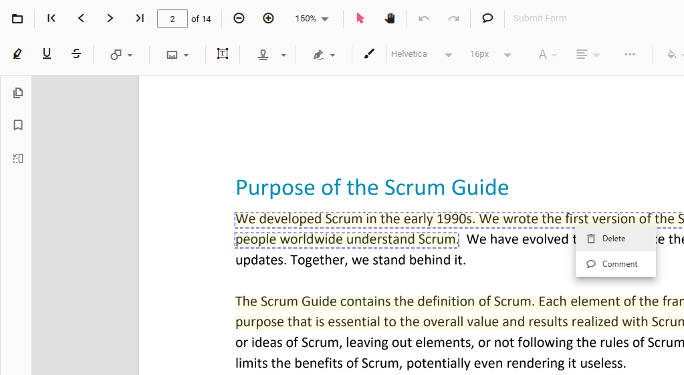Open the comment panel from the toolbar
Viewport: 684px width, 375px height.
coord(487,19)
